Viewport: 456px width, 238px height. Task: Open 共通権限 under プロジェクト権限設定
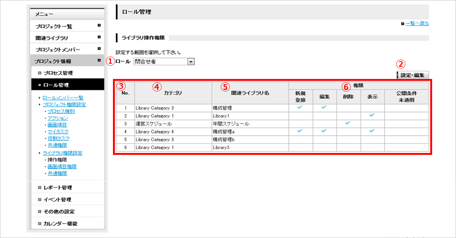pos(57,145)
